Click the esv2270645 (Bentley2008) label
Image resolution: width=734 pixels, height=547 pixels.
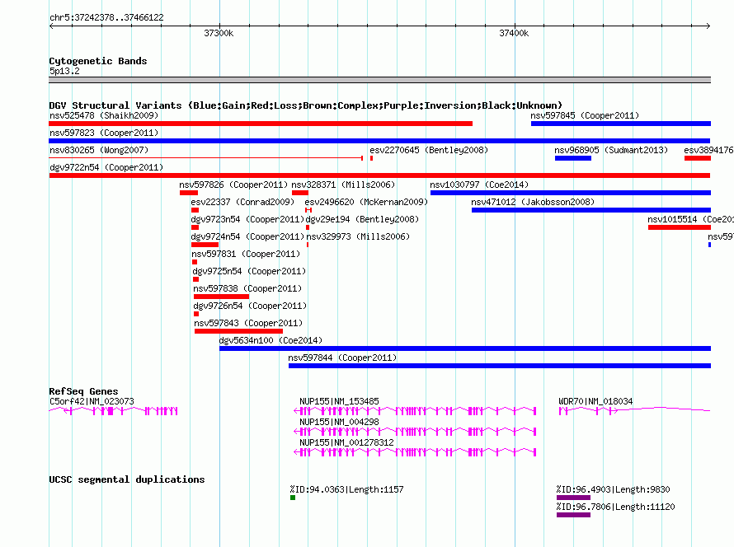click(429, 150)
